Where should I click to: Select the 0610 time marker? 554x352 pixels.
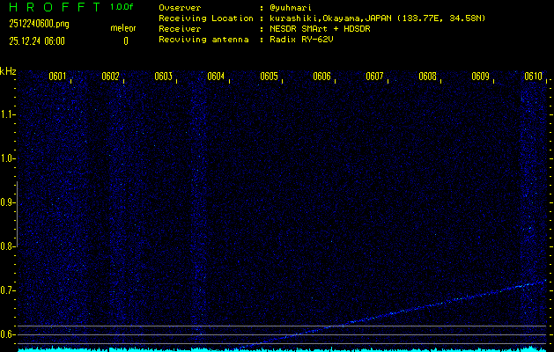[533, 77]
